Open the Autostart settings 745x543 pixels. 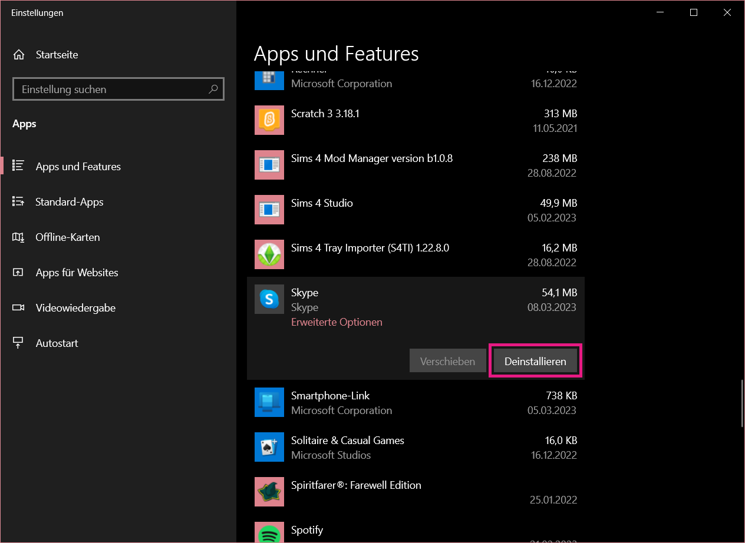(x=57, y=343)
